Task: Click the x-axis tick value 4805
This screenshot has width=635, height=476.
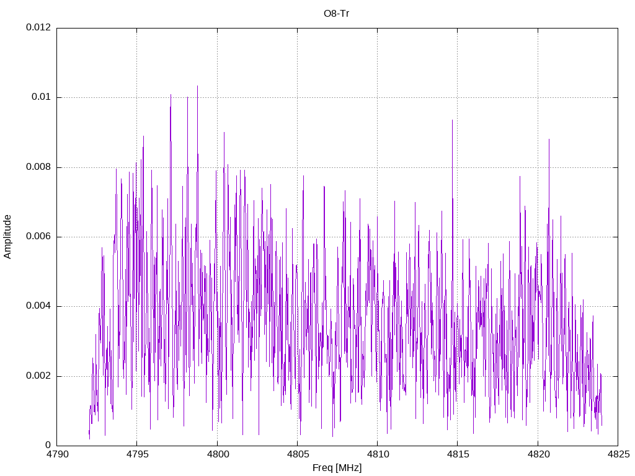Action: (298, 454)
